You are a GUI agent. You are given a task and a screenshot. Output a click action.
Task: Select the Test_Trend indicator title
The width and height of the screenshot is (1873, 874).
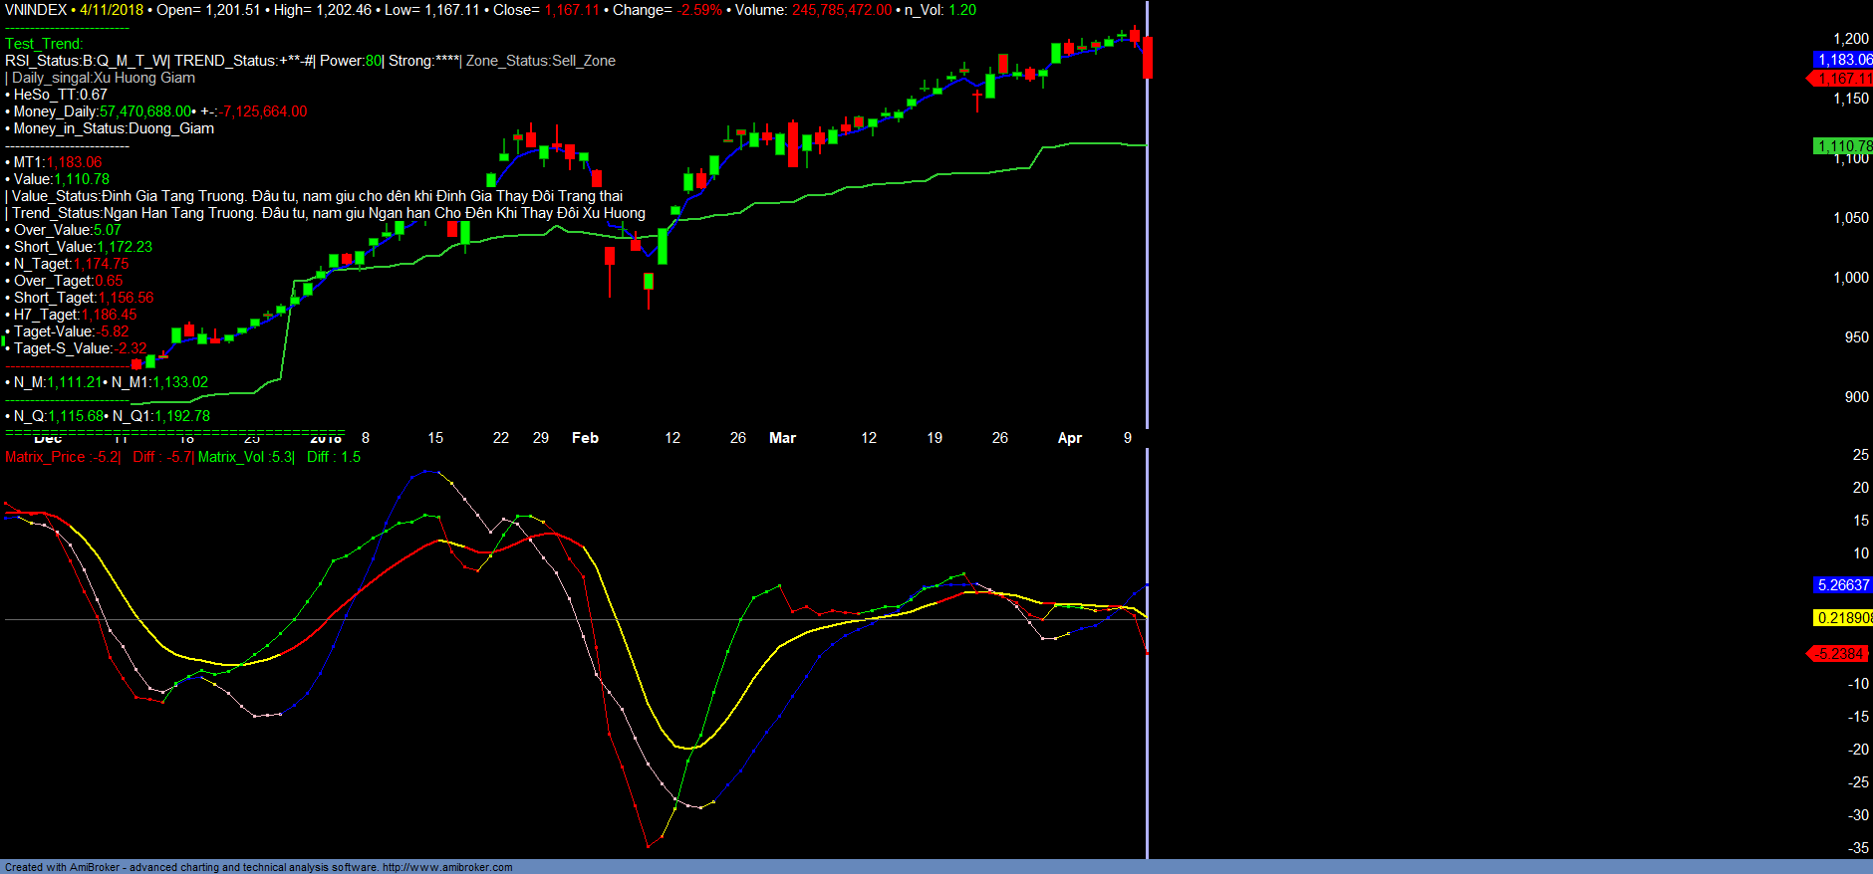coord(44,44)
